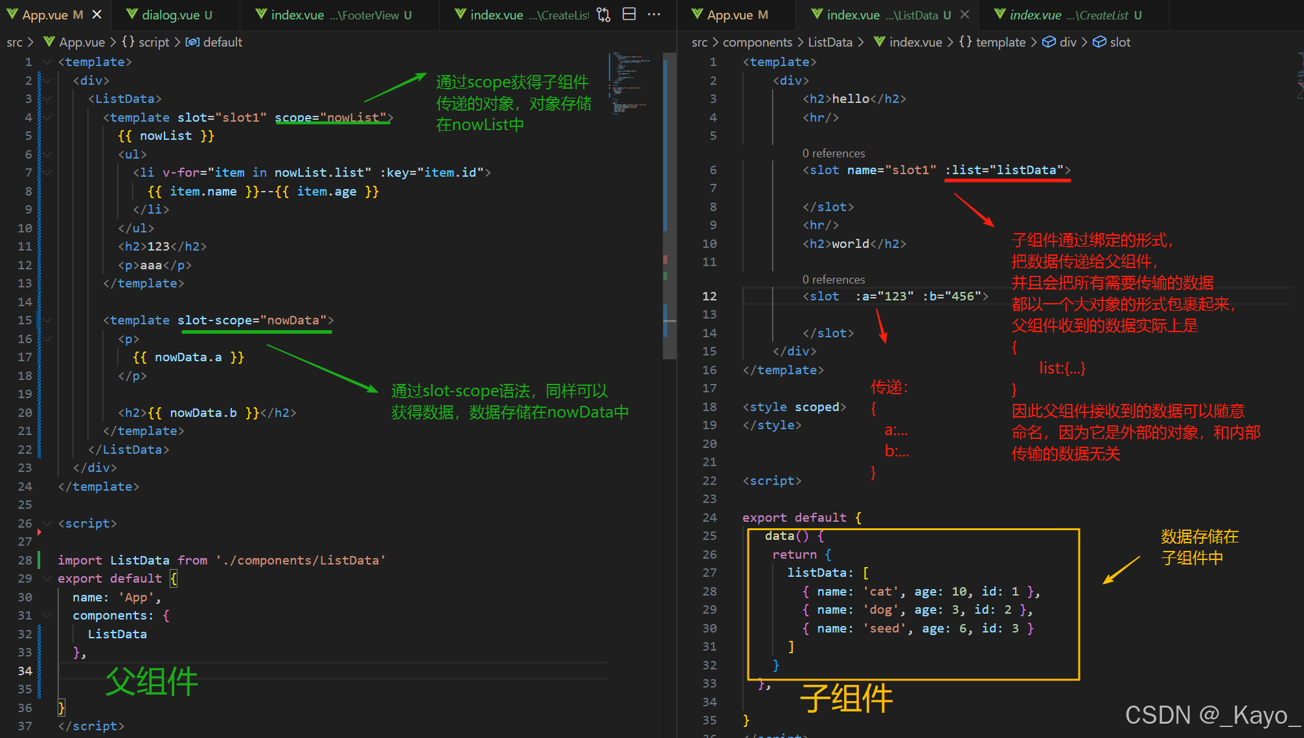Click 'App.vue' in the left breadcrumb

pos(82,42)
